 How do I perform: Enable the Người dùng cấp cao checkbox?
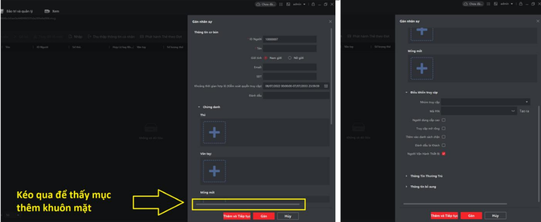[444, 120]
